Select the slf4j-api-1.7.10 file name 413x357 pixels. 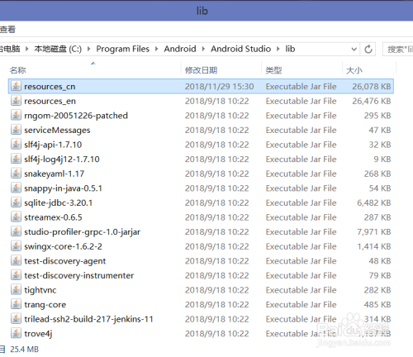53,145
